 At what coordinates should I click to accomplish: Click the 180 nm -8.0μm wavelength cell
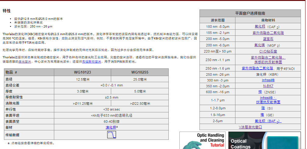tap(217, 27)
